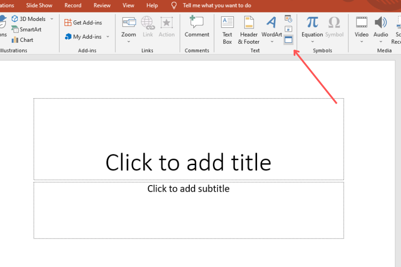Open the Review tab
This screenshot has width=401, height=267.
click(102, 5)
